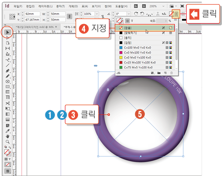Select the Gradient Swatch tool

7,114
